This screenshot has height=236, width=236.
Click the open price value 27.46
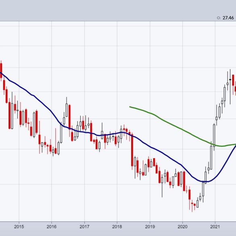pos(228,18)
